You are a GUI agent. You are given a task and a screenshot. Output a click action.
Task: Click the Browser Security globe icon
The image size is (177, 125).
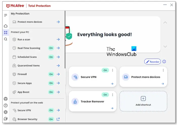(14, 119)
